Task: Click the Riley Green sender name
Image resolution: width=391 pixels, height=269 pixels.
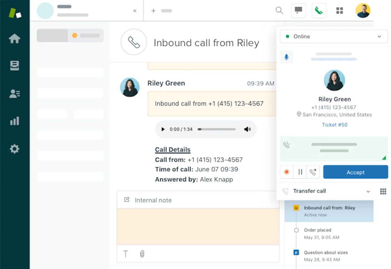Action: (166, 83)
